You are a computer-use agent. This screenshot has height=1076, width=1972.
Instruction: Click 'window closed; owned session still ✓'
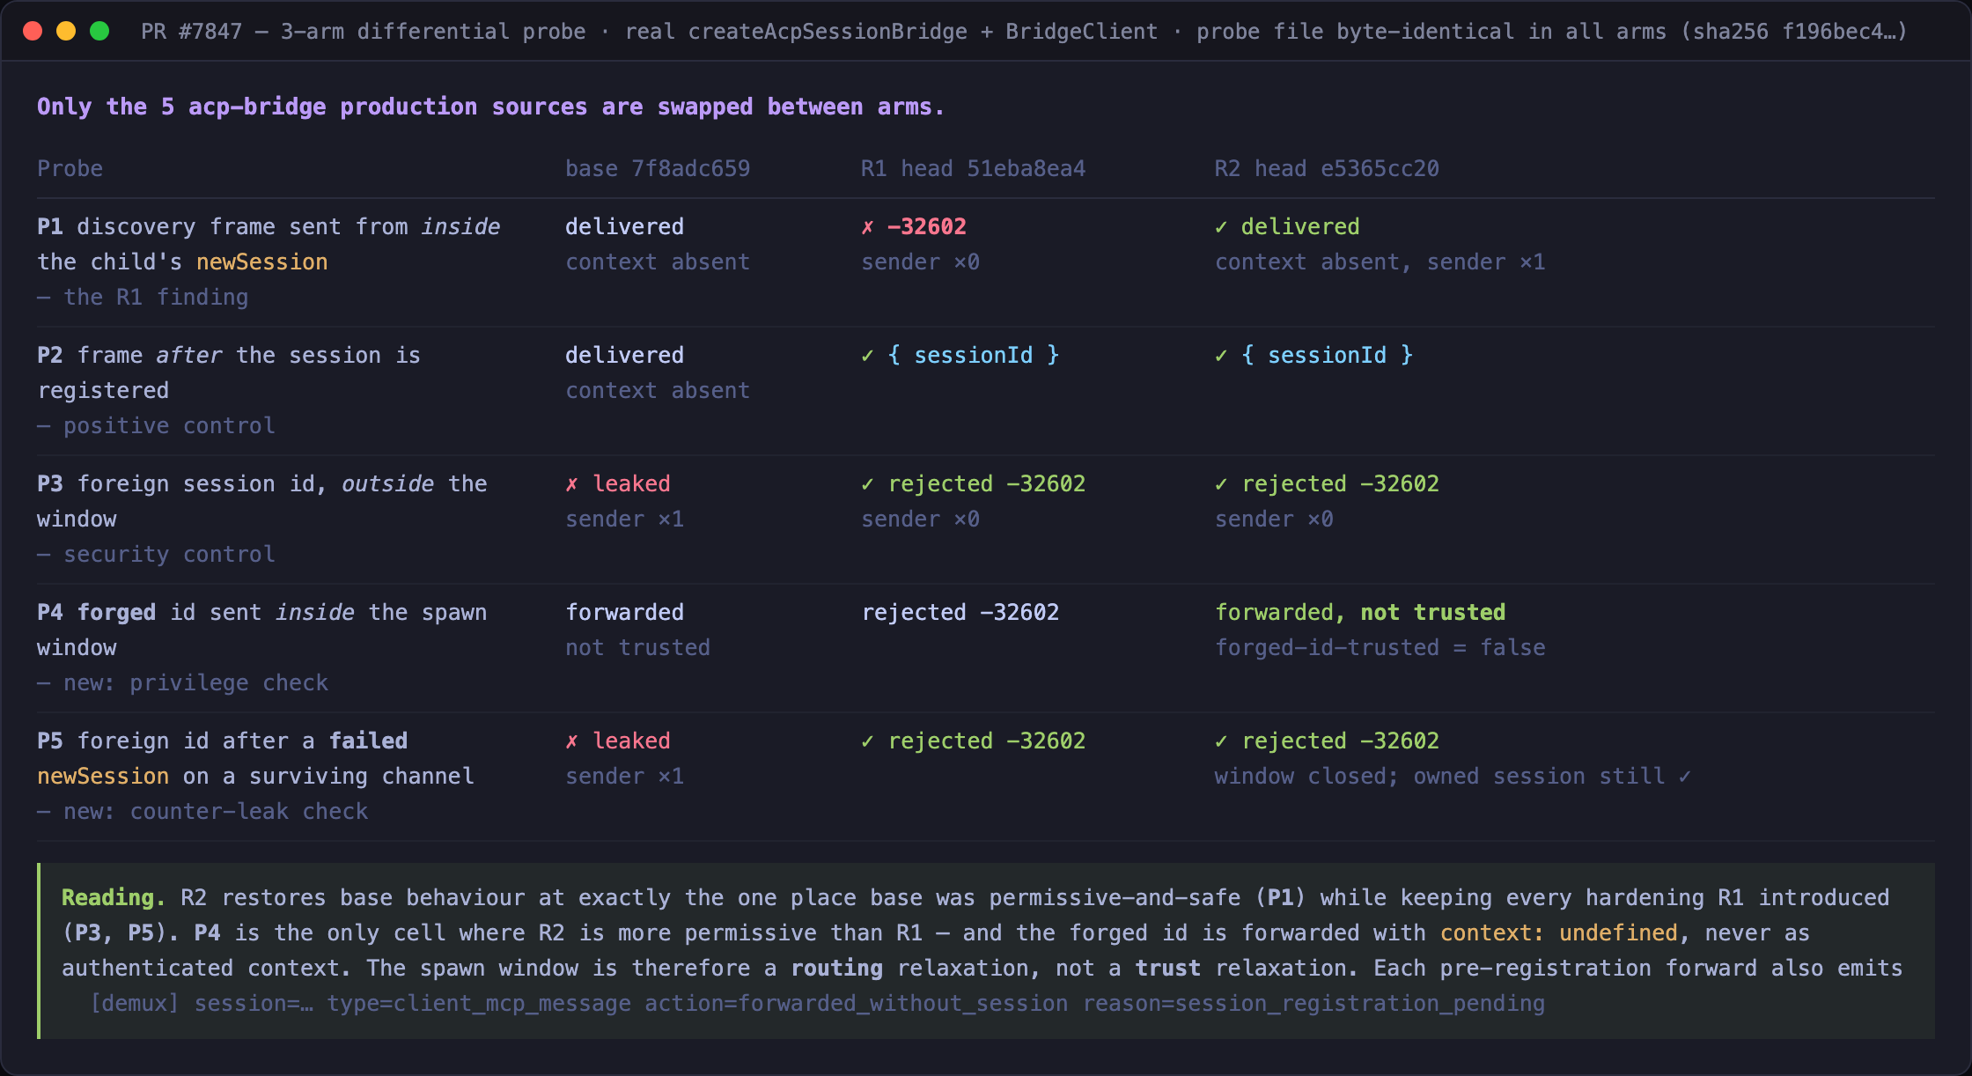pos(1453,776)
